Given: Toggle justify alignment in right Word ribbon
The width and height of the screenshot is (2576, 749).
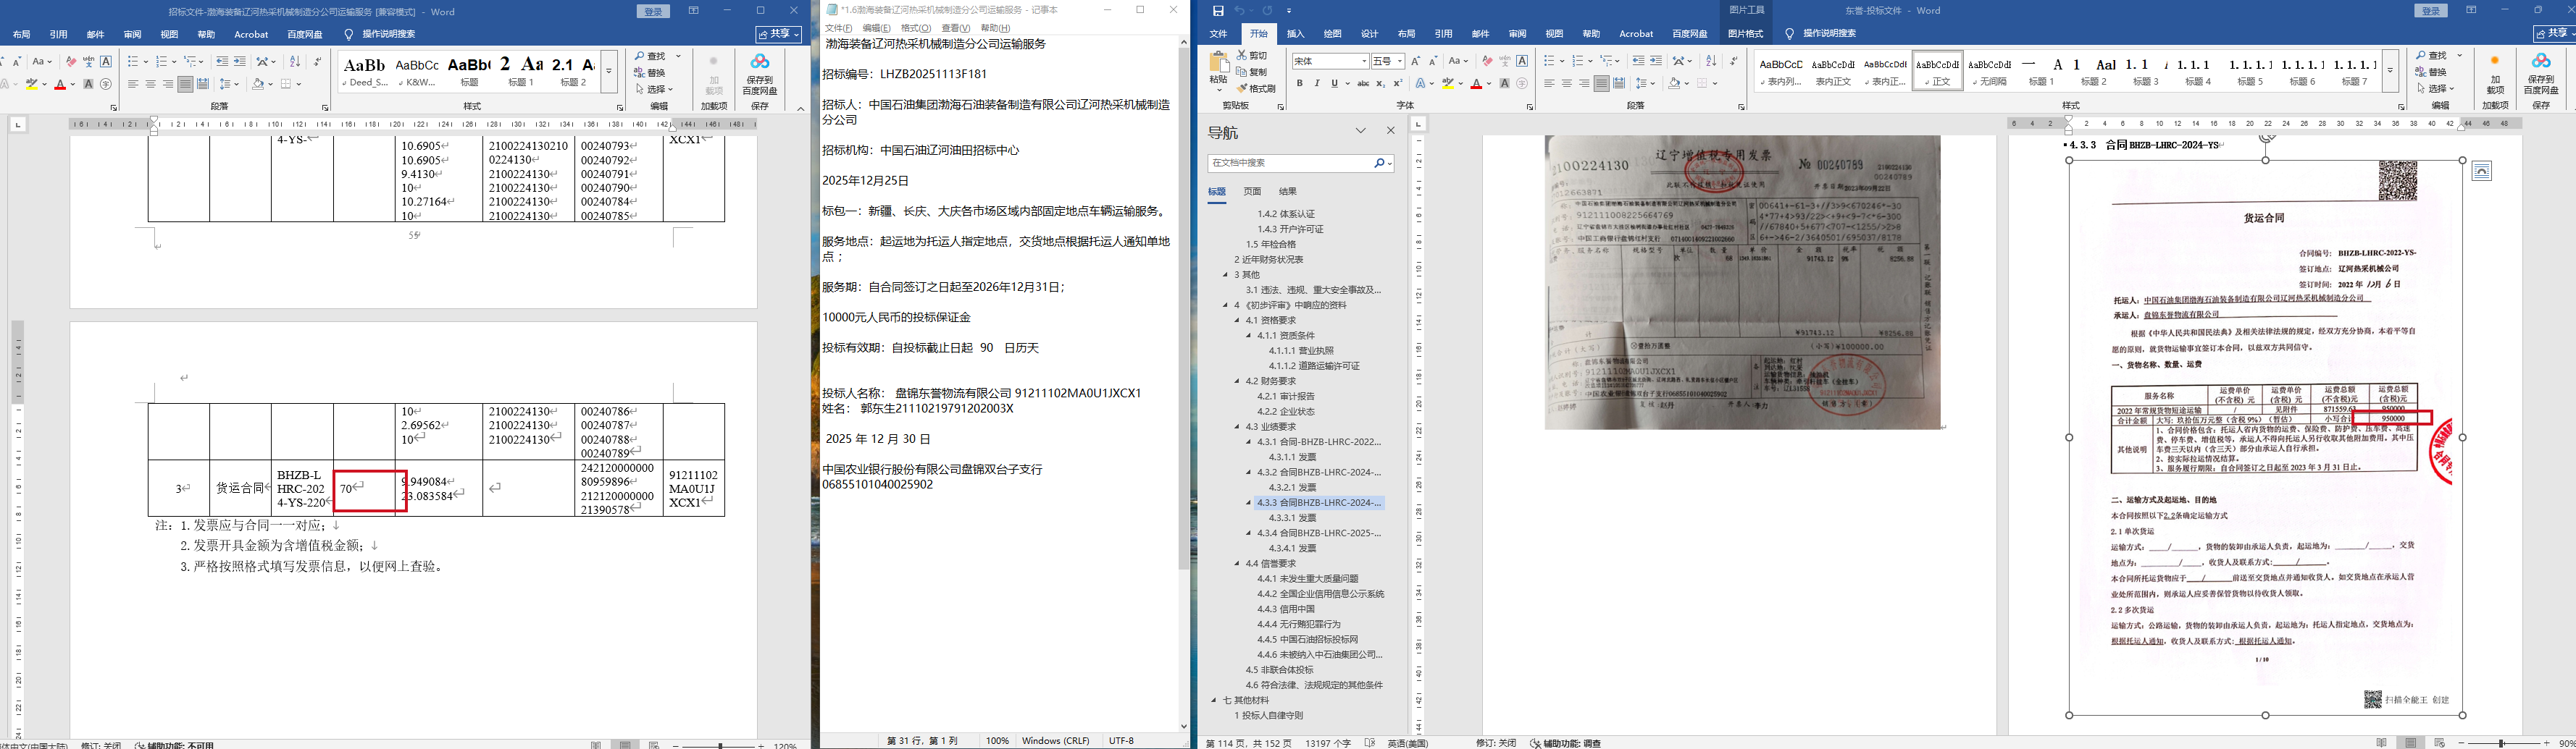Looking at the screenshot, I should pos(1602,84).
